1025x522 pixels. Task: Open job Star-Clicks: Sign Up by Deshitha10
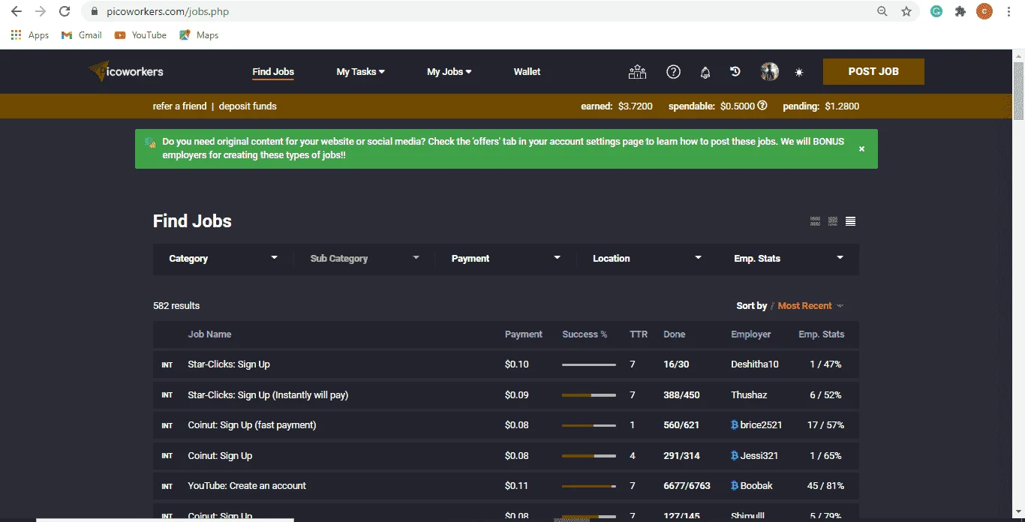229,364
